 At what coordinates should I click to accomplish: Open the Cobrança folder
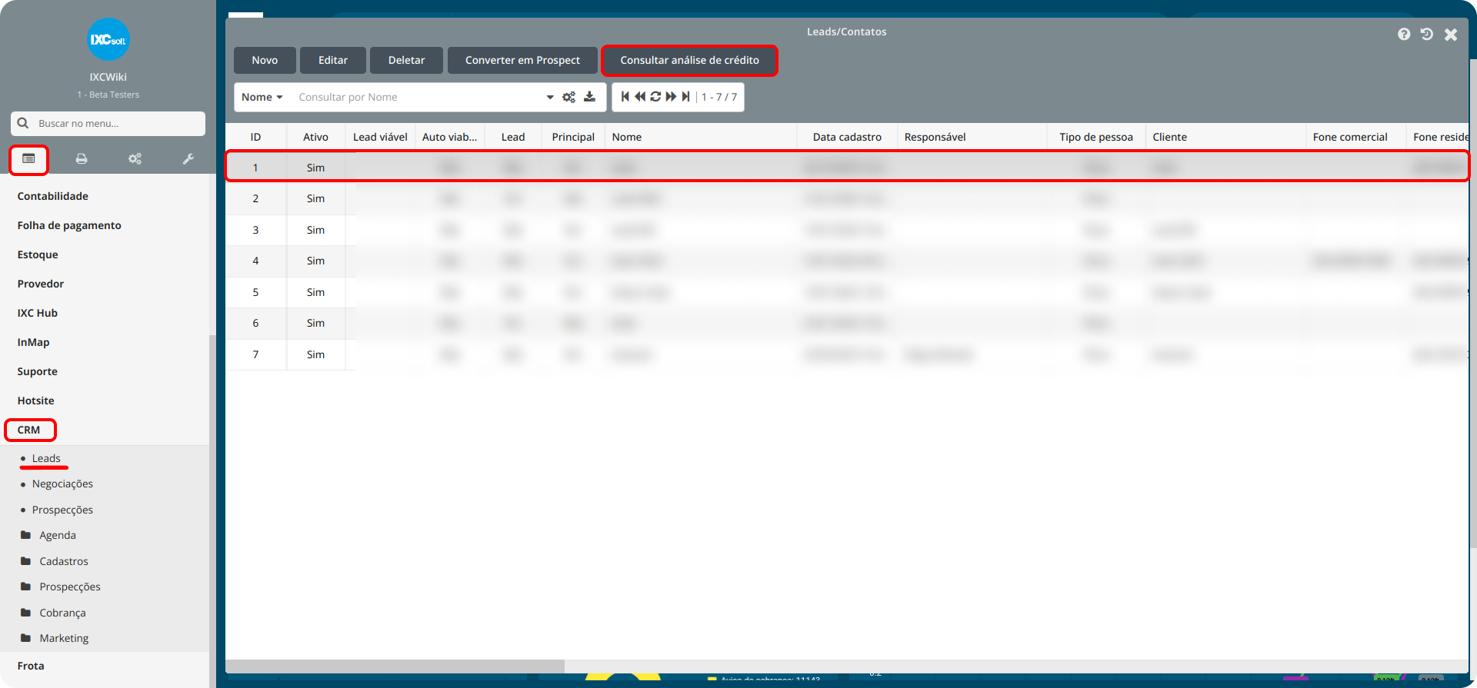(x=55, y=613)
